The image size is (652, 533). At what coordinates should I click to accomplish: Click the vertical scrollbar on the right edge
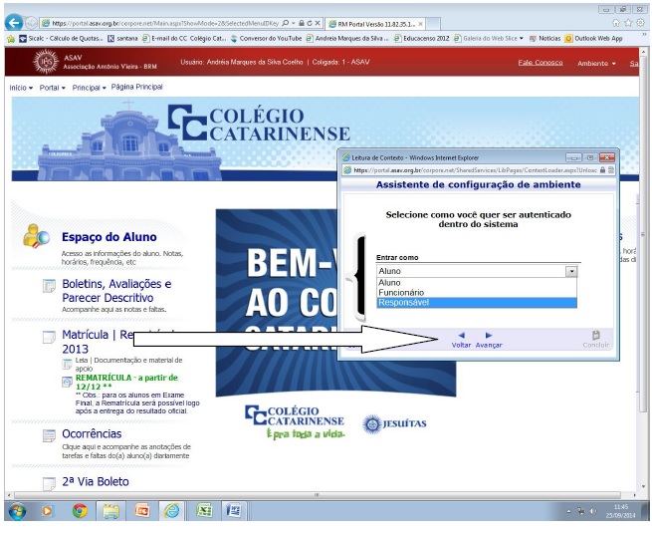pos(643,233)
